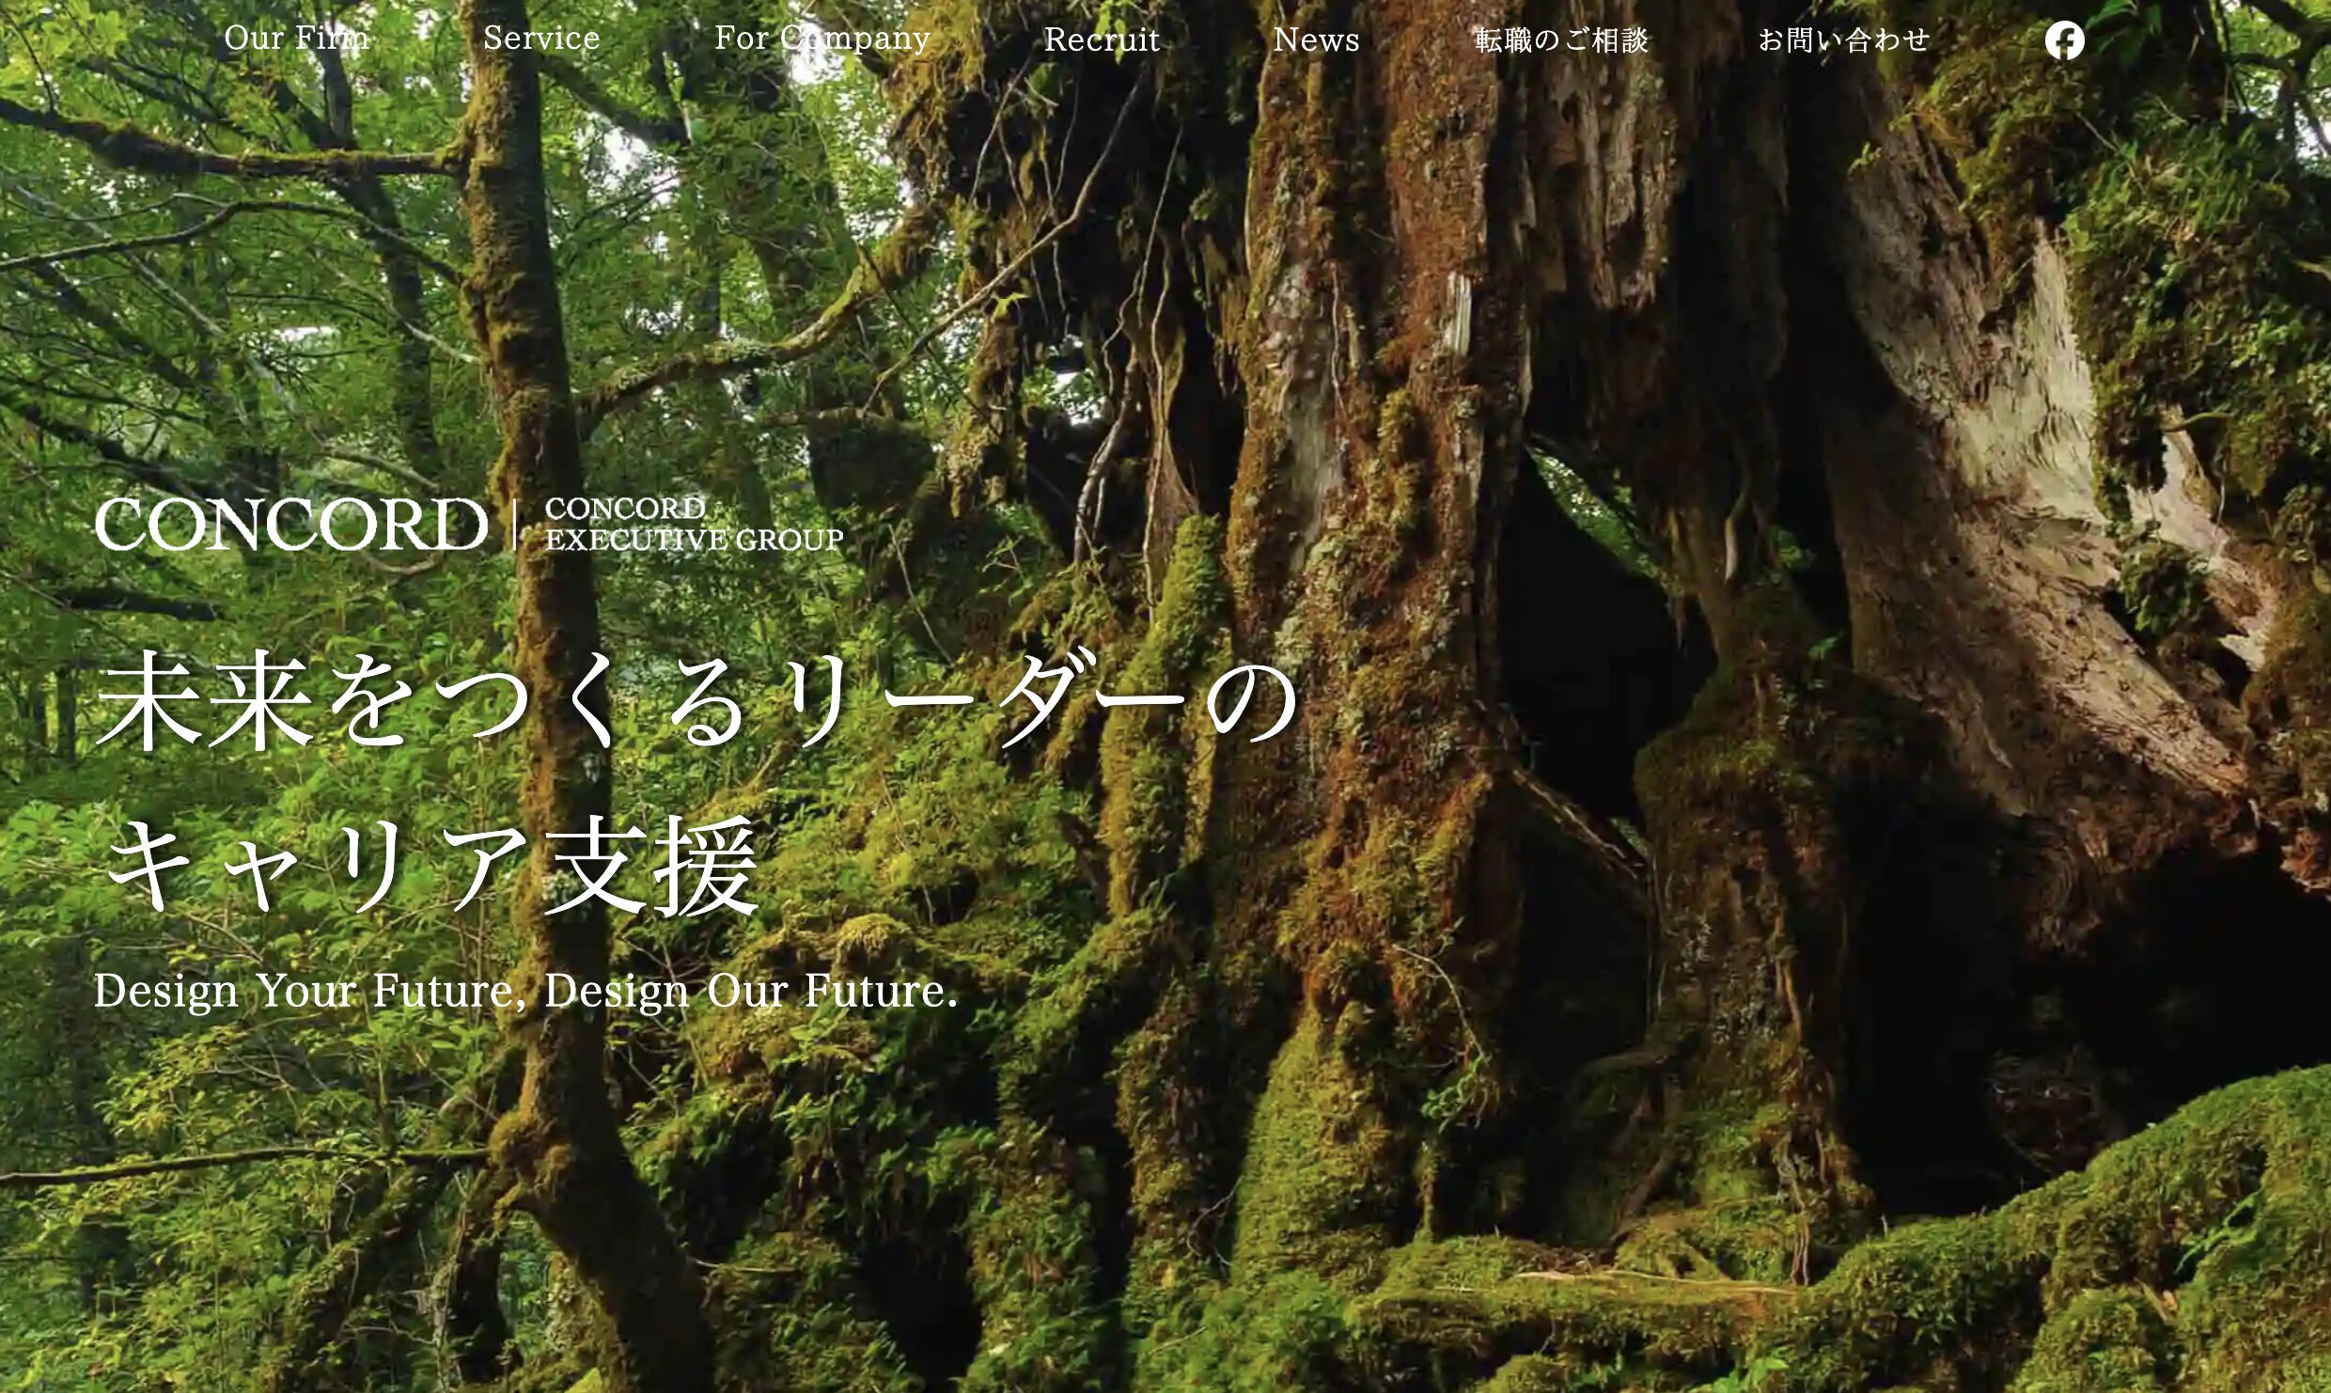Viewport: 2331px width, 1393px height.
Task: Click the キャリア支援 headline line
Action: pyautogui.click(x=432, y=865)
